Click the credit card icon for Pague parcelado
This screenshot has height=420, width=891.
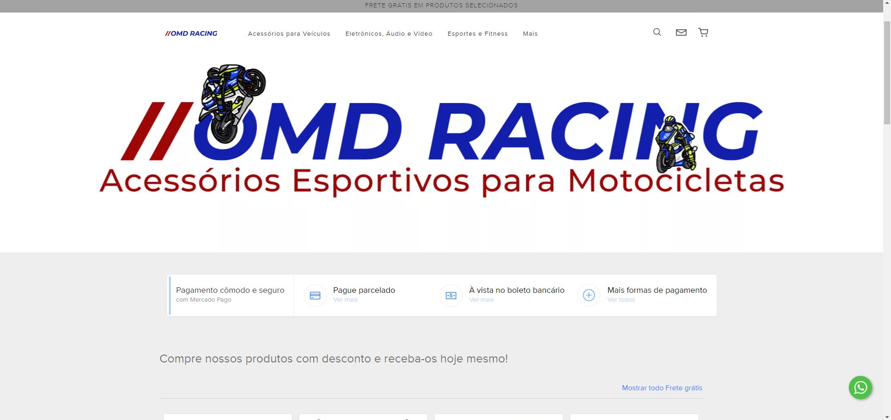(315, 296)
